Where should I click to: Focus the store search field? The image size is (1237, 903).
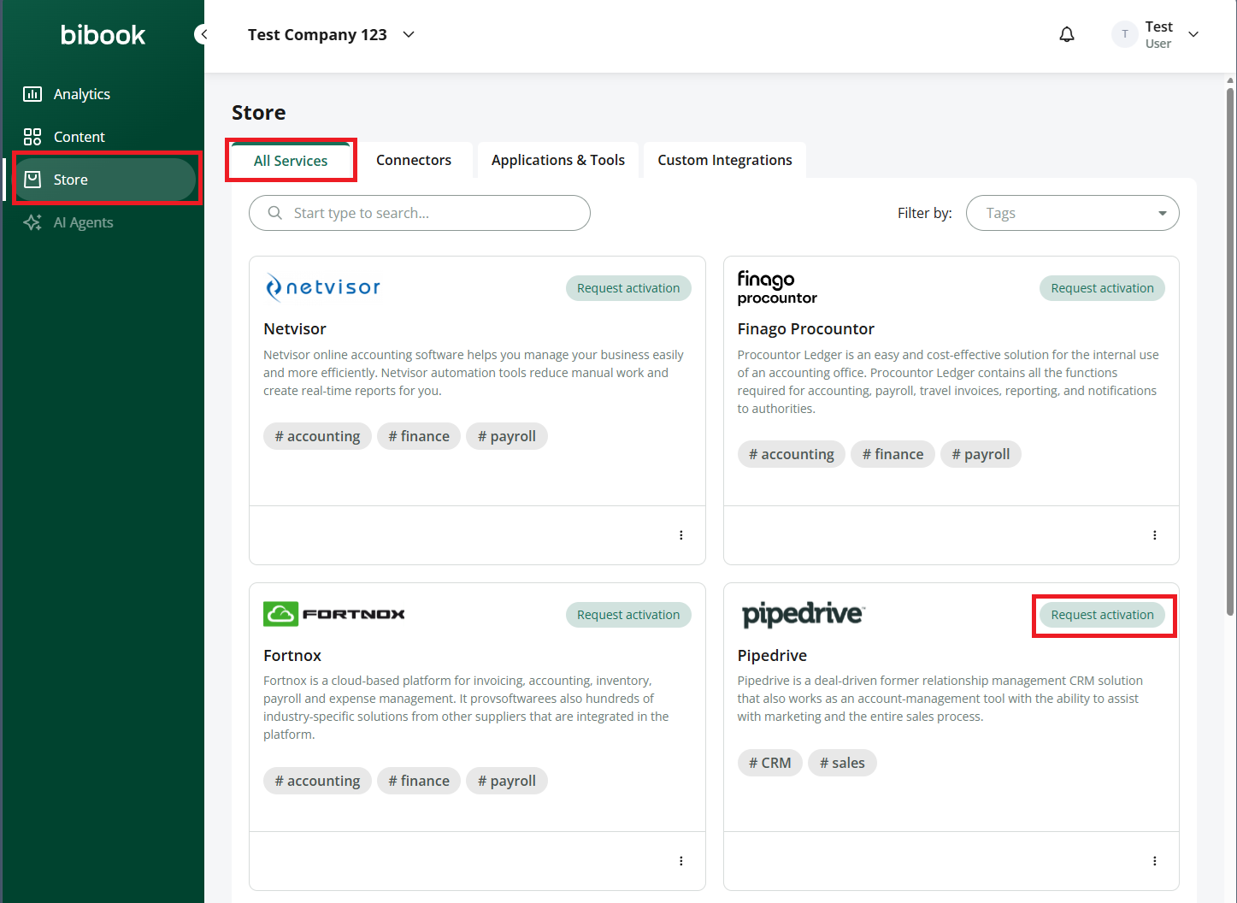tap(420, 213)
